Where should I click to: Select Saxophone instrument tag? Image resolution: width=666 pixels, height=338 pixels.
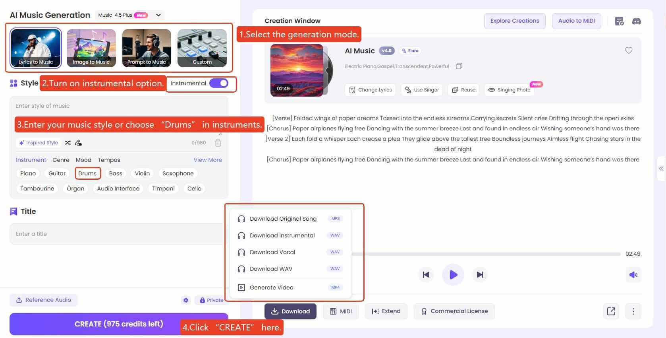pyautogui.click(x=178, y=173)
